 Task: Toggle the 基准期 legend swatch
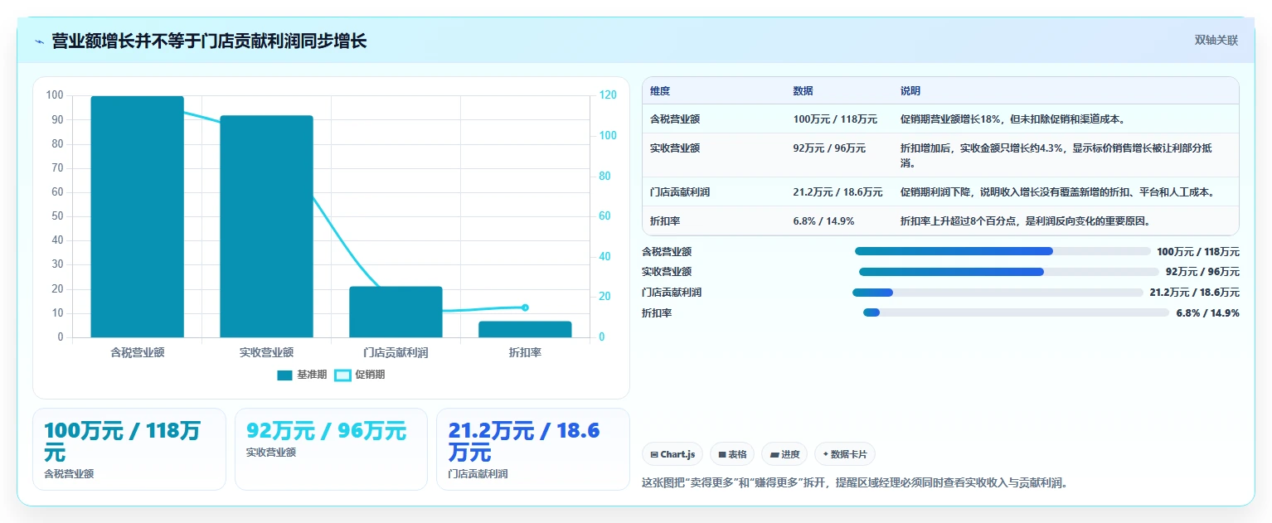point(284,375)
